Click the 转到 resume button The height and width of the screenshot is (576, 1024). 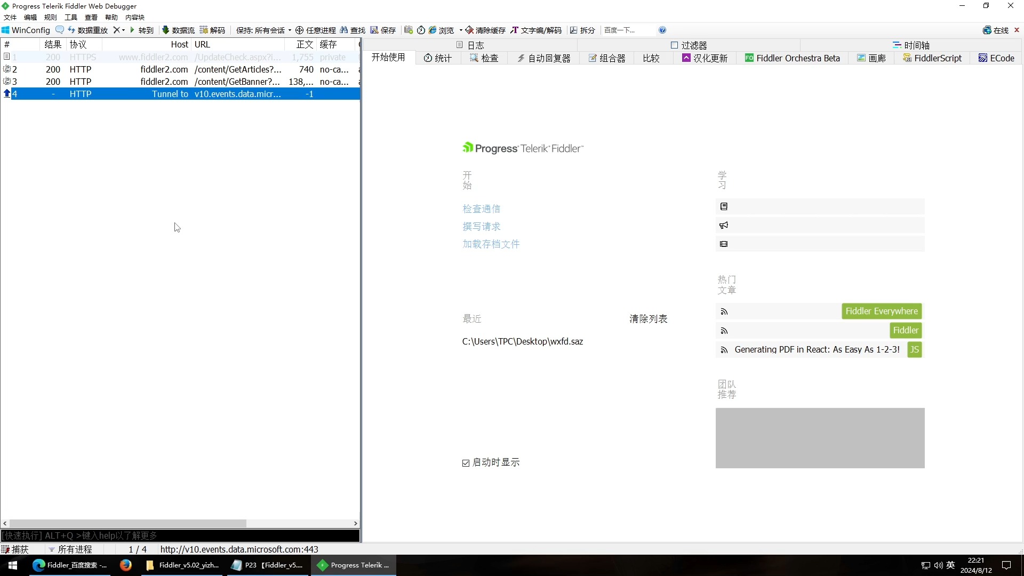pyautogui.click(x=142, y=30)
